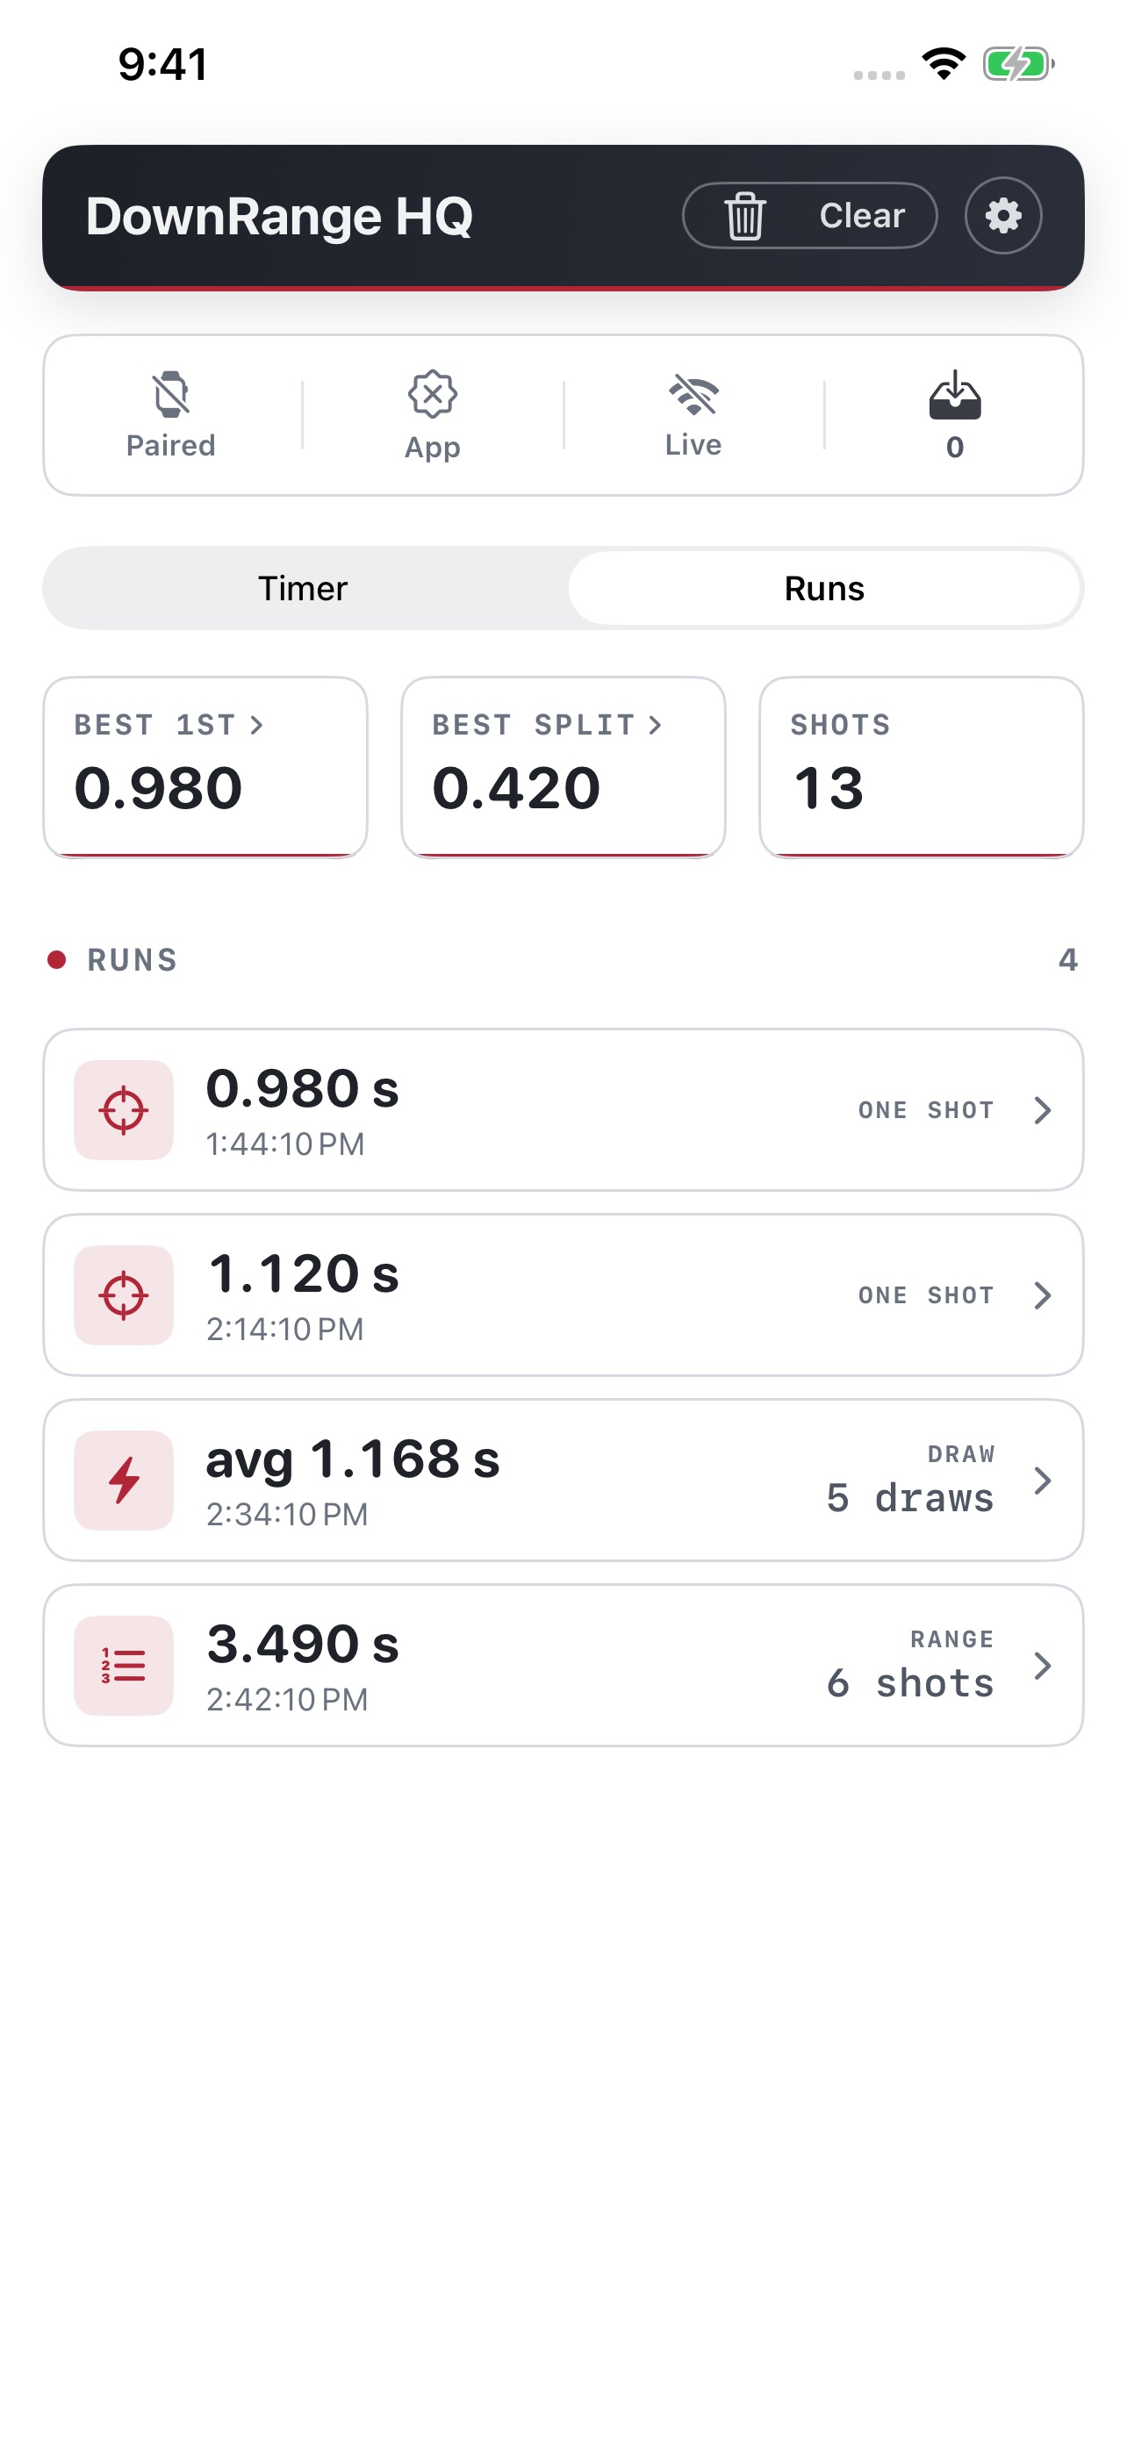Screen dimensions: 1127x2438
Task: Tap crosshair icon on 0.980 s run
Action: pyautogui.click(x=124, y=1110)
